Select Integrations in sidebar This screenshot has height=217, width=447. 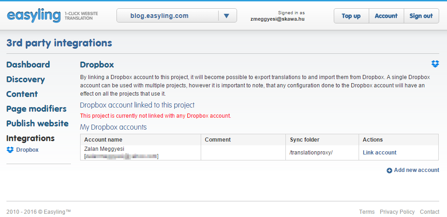click(x=30, y=138)
